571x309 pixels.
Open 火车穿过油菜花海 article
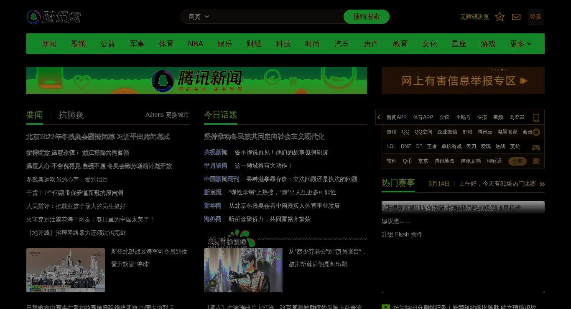(x=90, y=219)
